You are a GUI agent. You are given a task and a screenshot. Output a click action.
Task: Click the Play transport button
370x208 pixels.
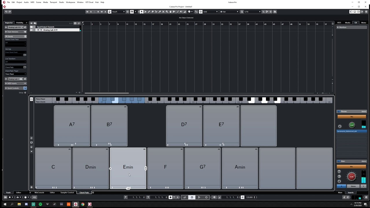199,197
